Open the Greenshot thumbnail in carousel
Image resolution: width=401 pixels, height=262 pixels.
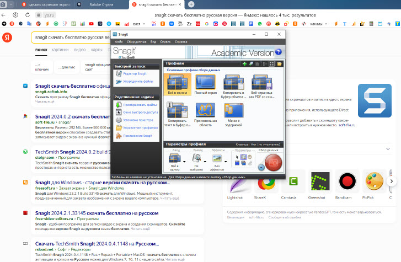(320, 181)
